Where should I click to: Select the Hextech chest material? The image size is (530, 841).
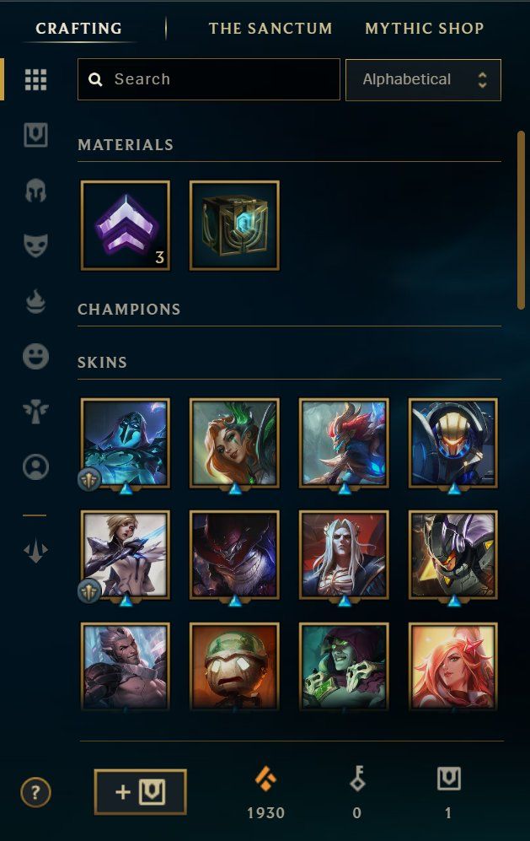[x=234, y=225]
